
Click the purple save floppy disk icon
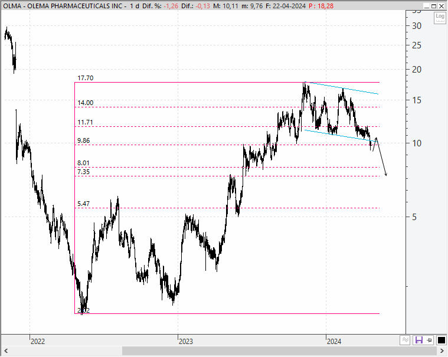pos(419,340)
